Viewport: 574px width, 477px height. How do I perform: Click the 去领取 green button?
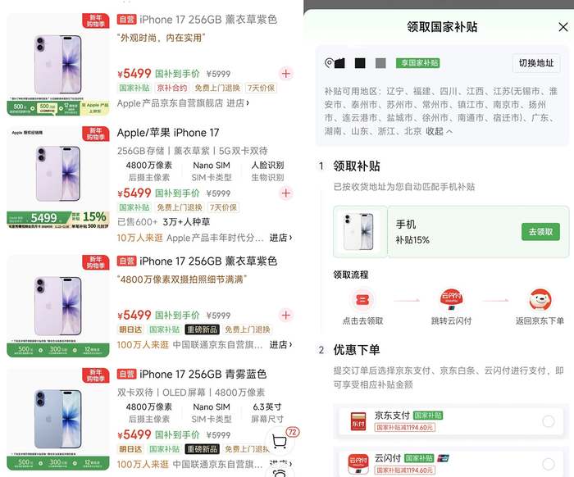(x=540, y=232)
